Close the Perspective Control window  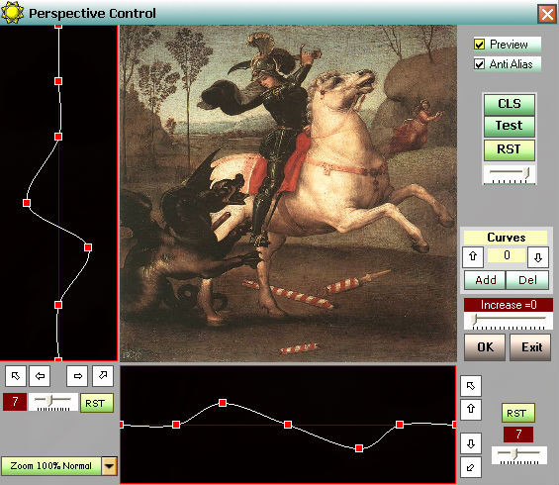547,15
